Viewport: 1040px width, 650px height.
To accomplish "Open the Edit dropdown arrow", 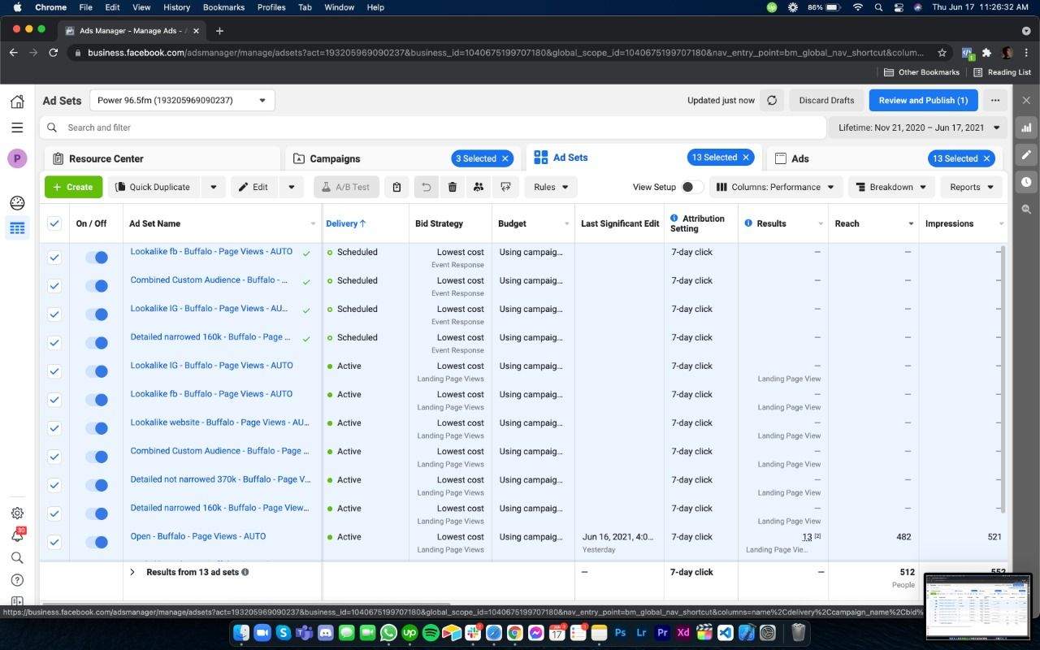I will [x=291, y=187].
